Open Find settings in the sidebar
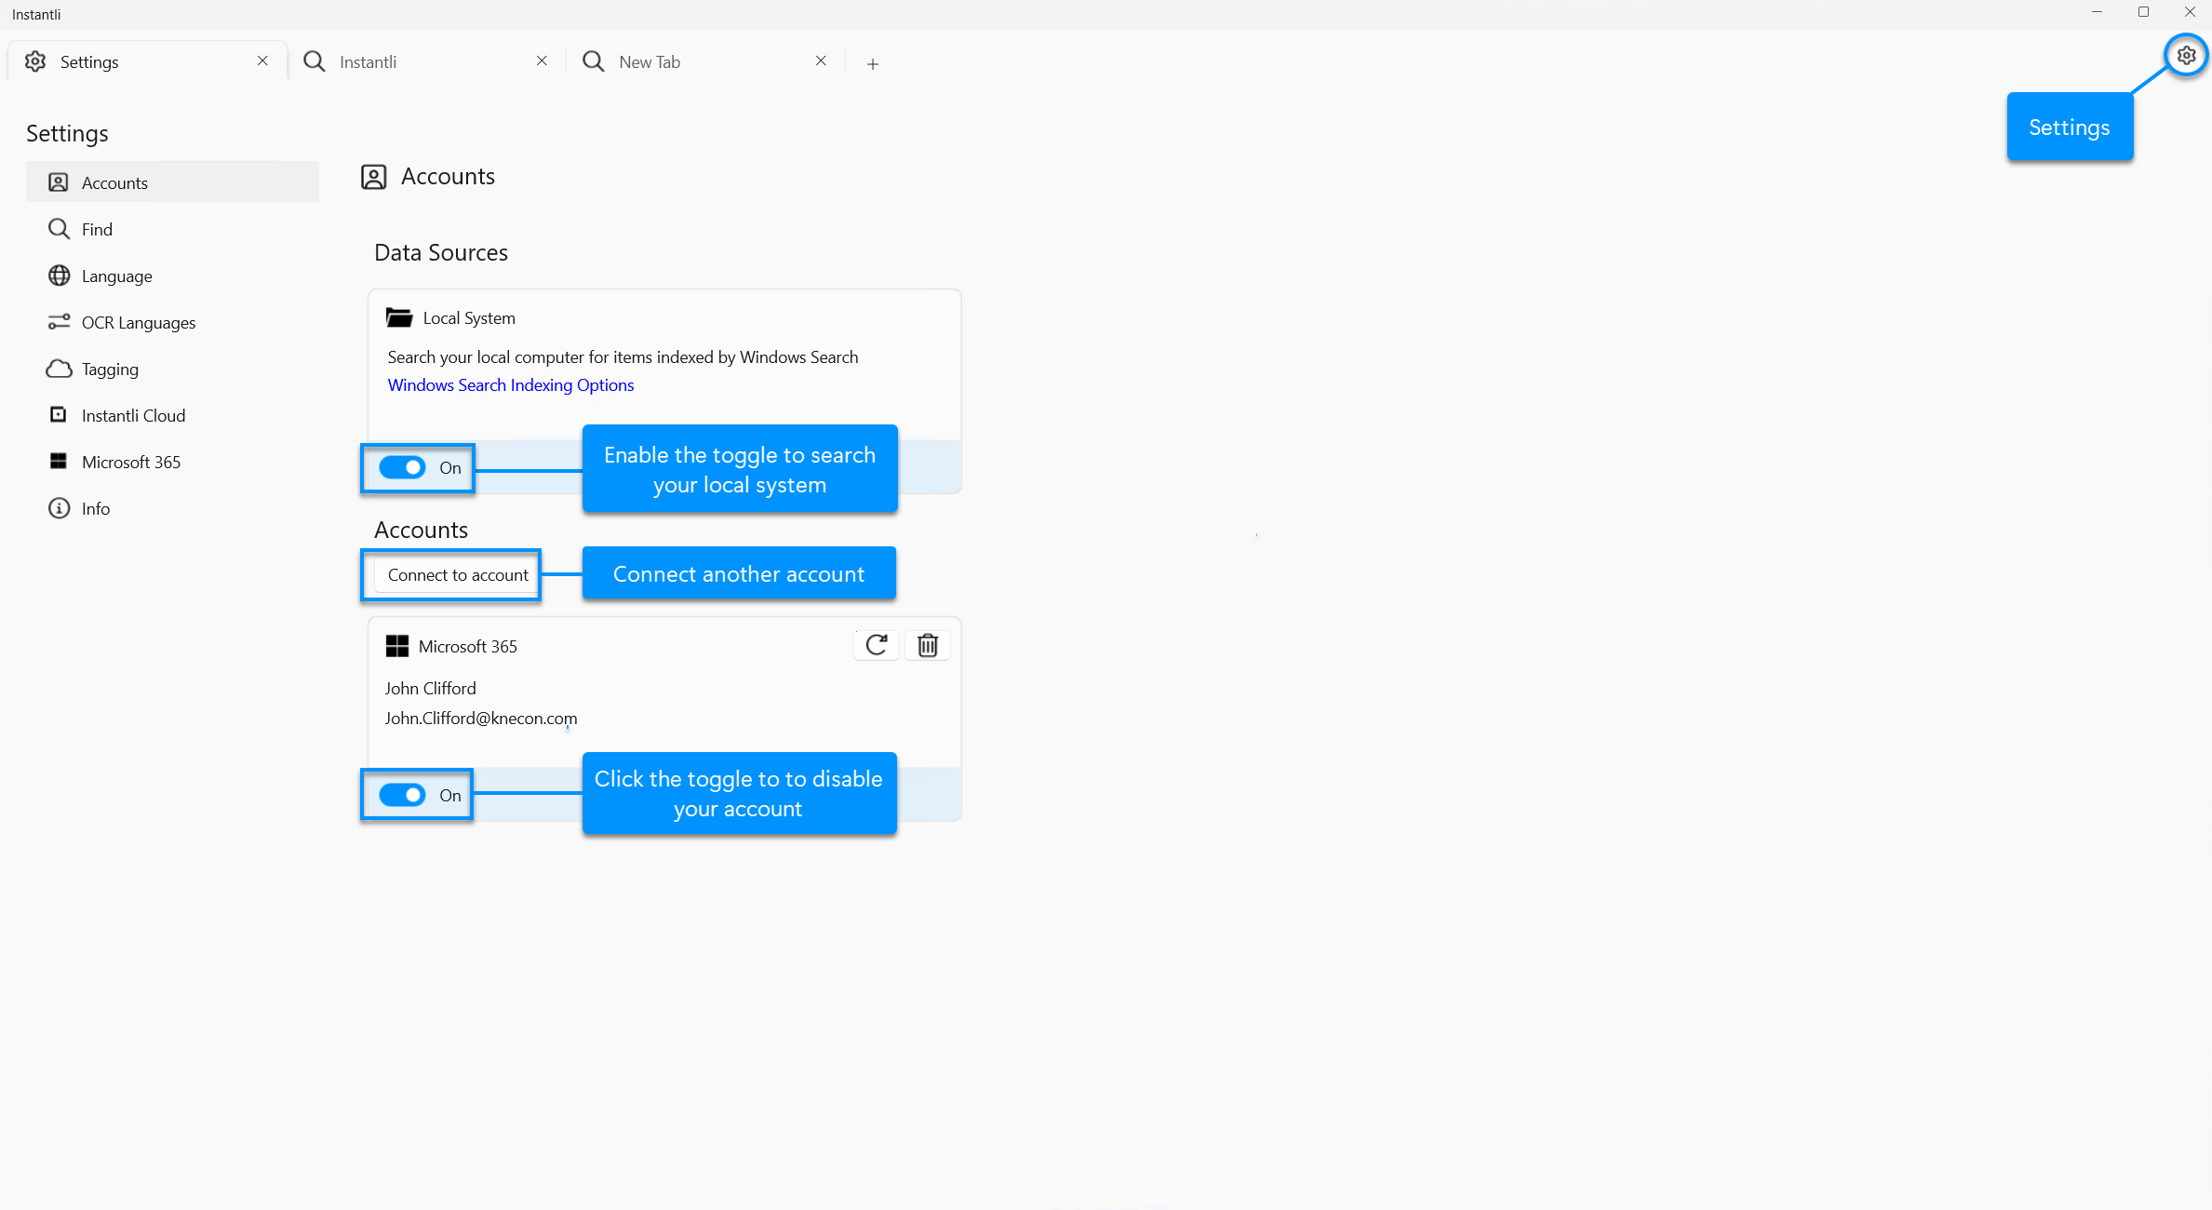This screenshot has height=1210, width=2212. [x=172, y=229]
